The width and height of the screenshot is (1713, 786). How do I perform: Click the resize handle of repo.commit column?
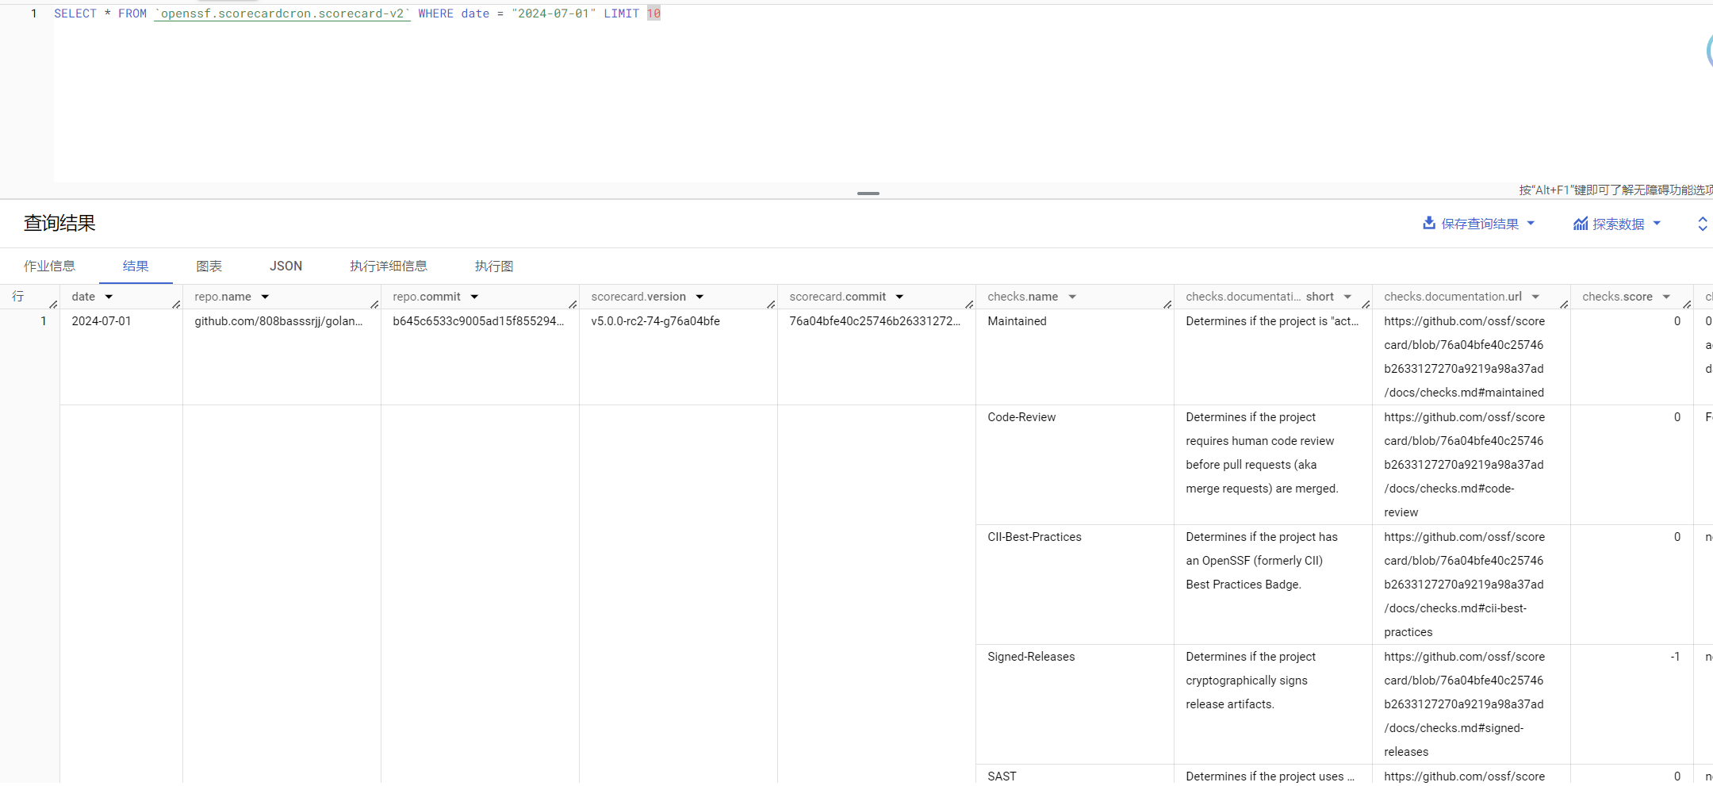click(573, 305)
